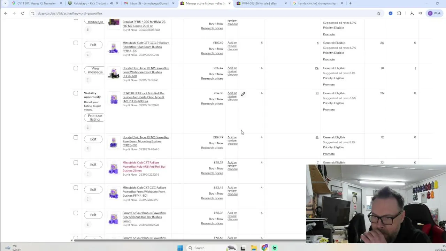Close the Kicklet.app tab
The width and height of the screenshot is (446, 251).
(x=117, y=3)
